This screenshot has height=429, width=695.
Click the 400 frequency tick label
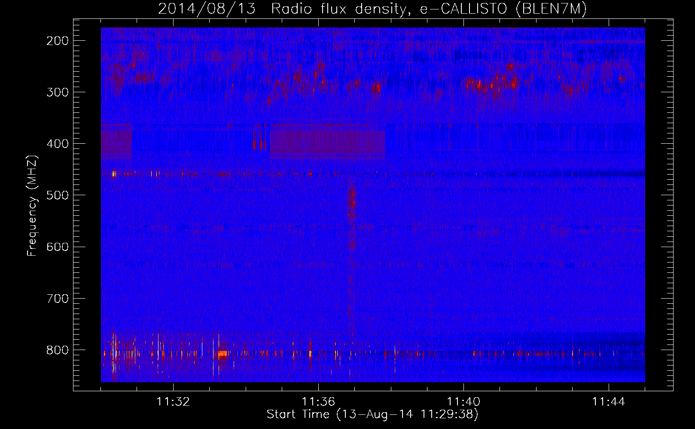point(58,144)
